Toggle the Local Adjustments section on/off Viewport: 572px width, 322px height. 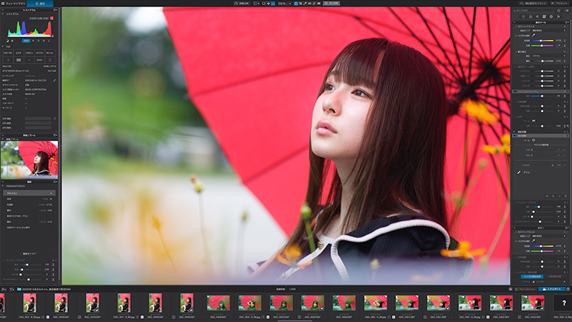point(516,136)
